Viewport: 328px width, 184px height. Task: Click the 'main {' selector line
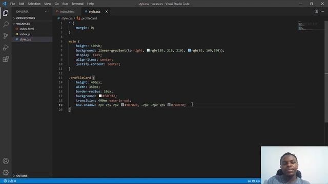tap(74, 41)
